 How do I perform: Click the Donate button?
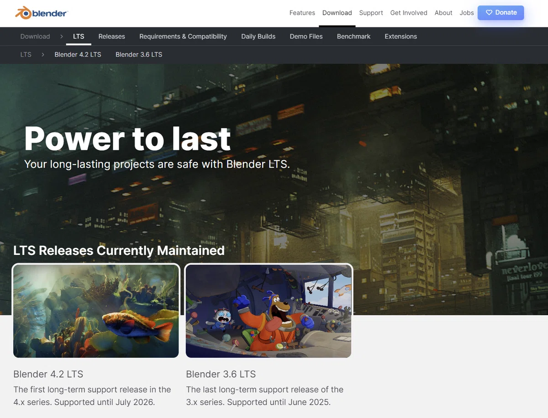tap(501, 12)
